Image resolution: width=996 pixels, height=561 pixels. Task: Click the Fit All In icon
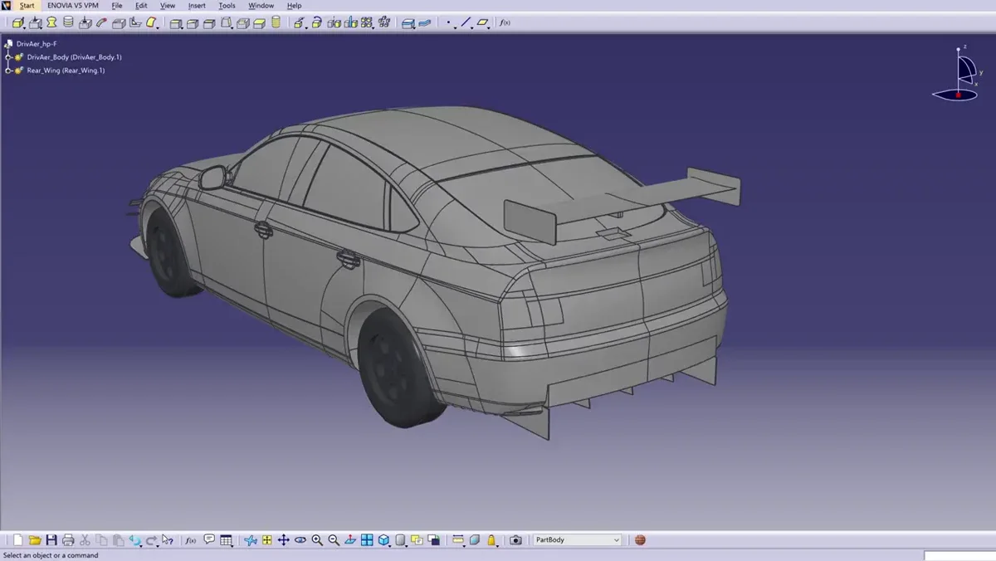point(267,540)
